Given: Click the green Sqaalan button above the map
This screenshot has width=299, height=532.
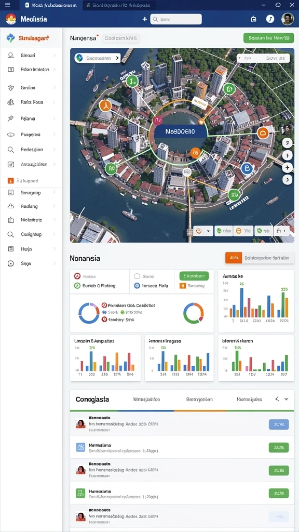Looking at the screenshot, I should [x=268, y=38].
